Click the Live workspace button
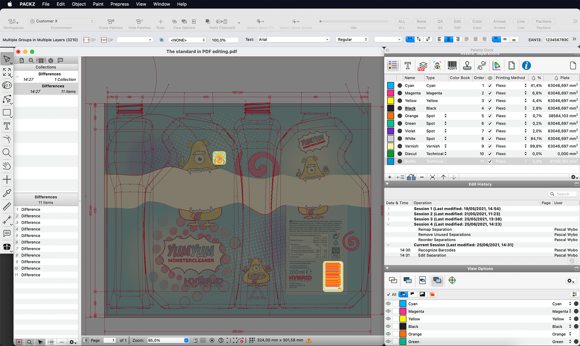Viewport: 580px width, 346px height. point(521,21)
